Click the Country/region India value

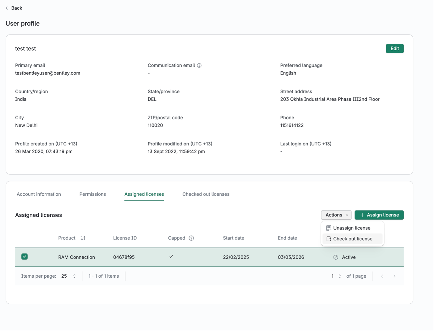click(21, 99)
